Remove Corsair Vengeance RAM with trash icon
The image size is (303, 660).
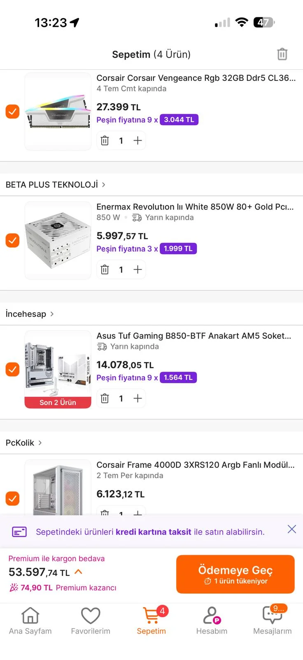coord(105,141)
